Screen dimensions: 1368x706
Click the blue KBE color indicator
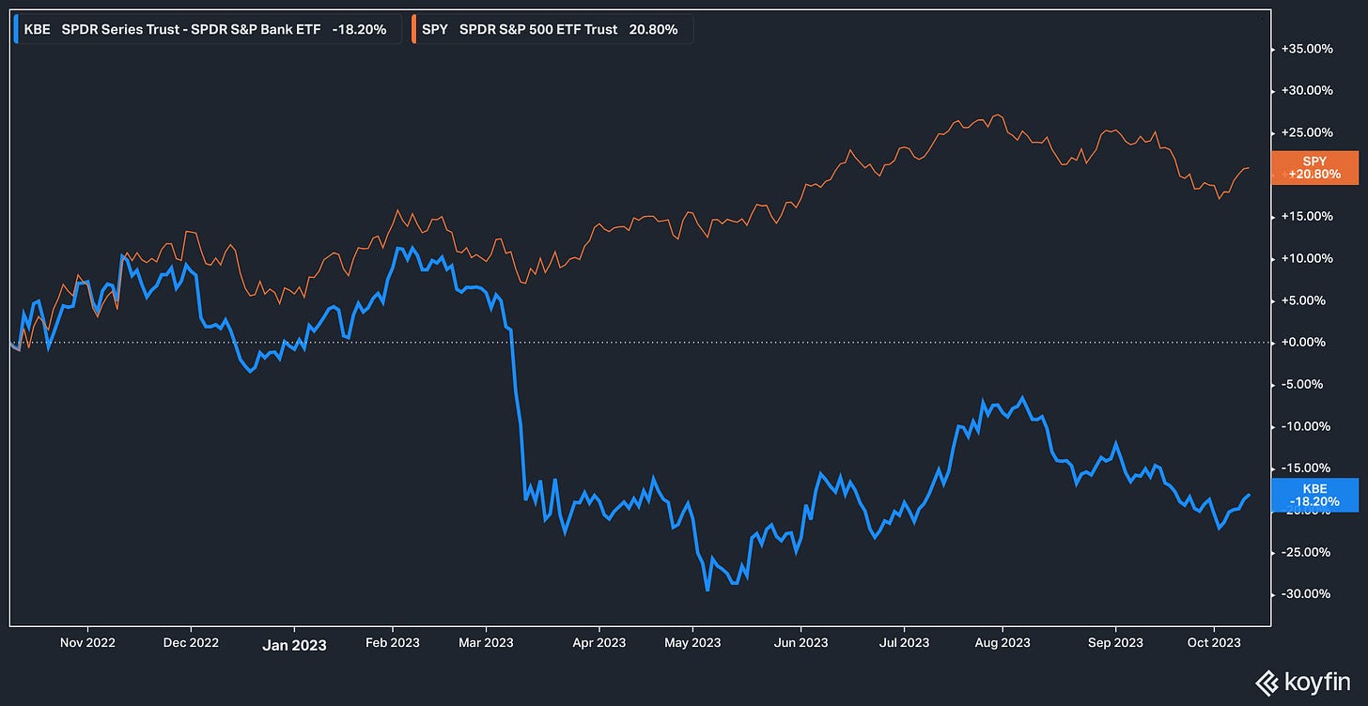pyautogui.click(x=17, y=29)
